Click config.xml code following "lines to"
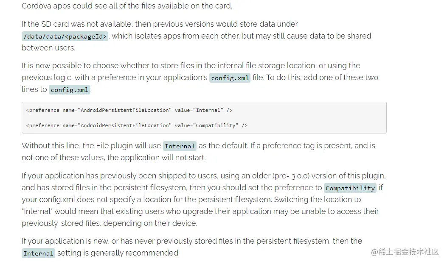Screen dimensions: 447x264 click(69, 89)
